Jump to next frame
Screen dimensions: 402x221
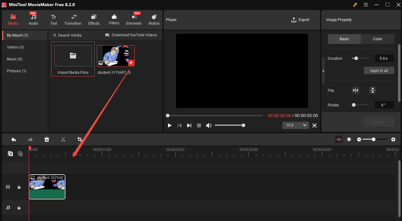click(x=189, y=125)
